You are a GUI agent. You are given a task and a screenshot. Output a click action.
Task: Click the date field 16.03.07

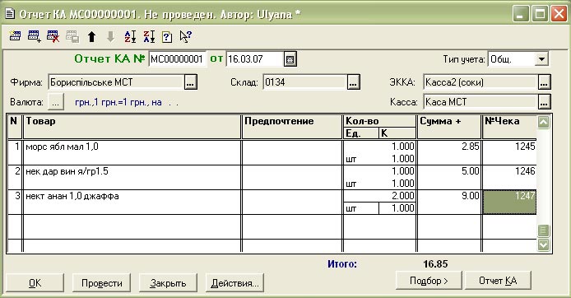point(255,59)
